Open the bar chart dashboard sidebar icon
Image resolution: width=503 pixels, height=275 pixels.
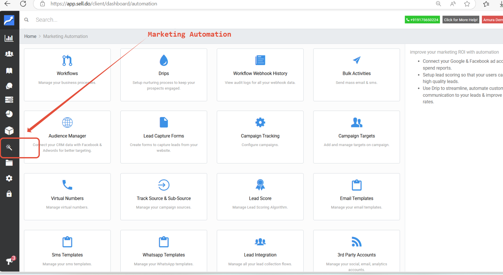(x=9, y=38)
